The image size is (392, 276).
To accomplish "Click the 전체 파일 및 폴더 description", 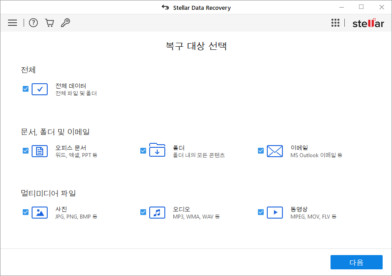I will pyautogui.click(x=76, y=93).
